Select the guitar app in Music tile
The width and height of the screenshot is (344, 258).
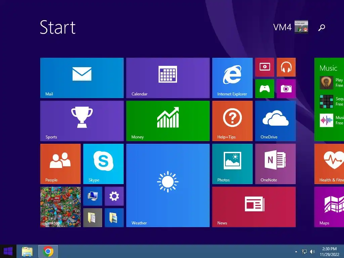tap(326, 83)
